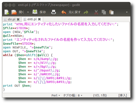The image size is (137, 104).
Task: Expand the recent files arrow beside 開く
Action: click(x=28, y=12)
